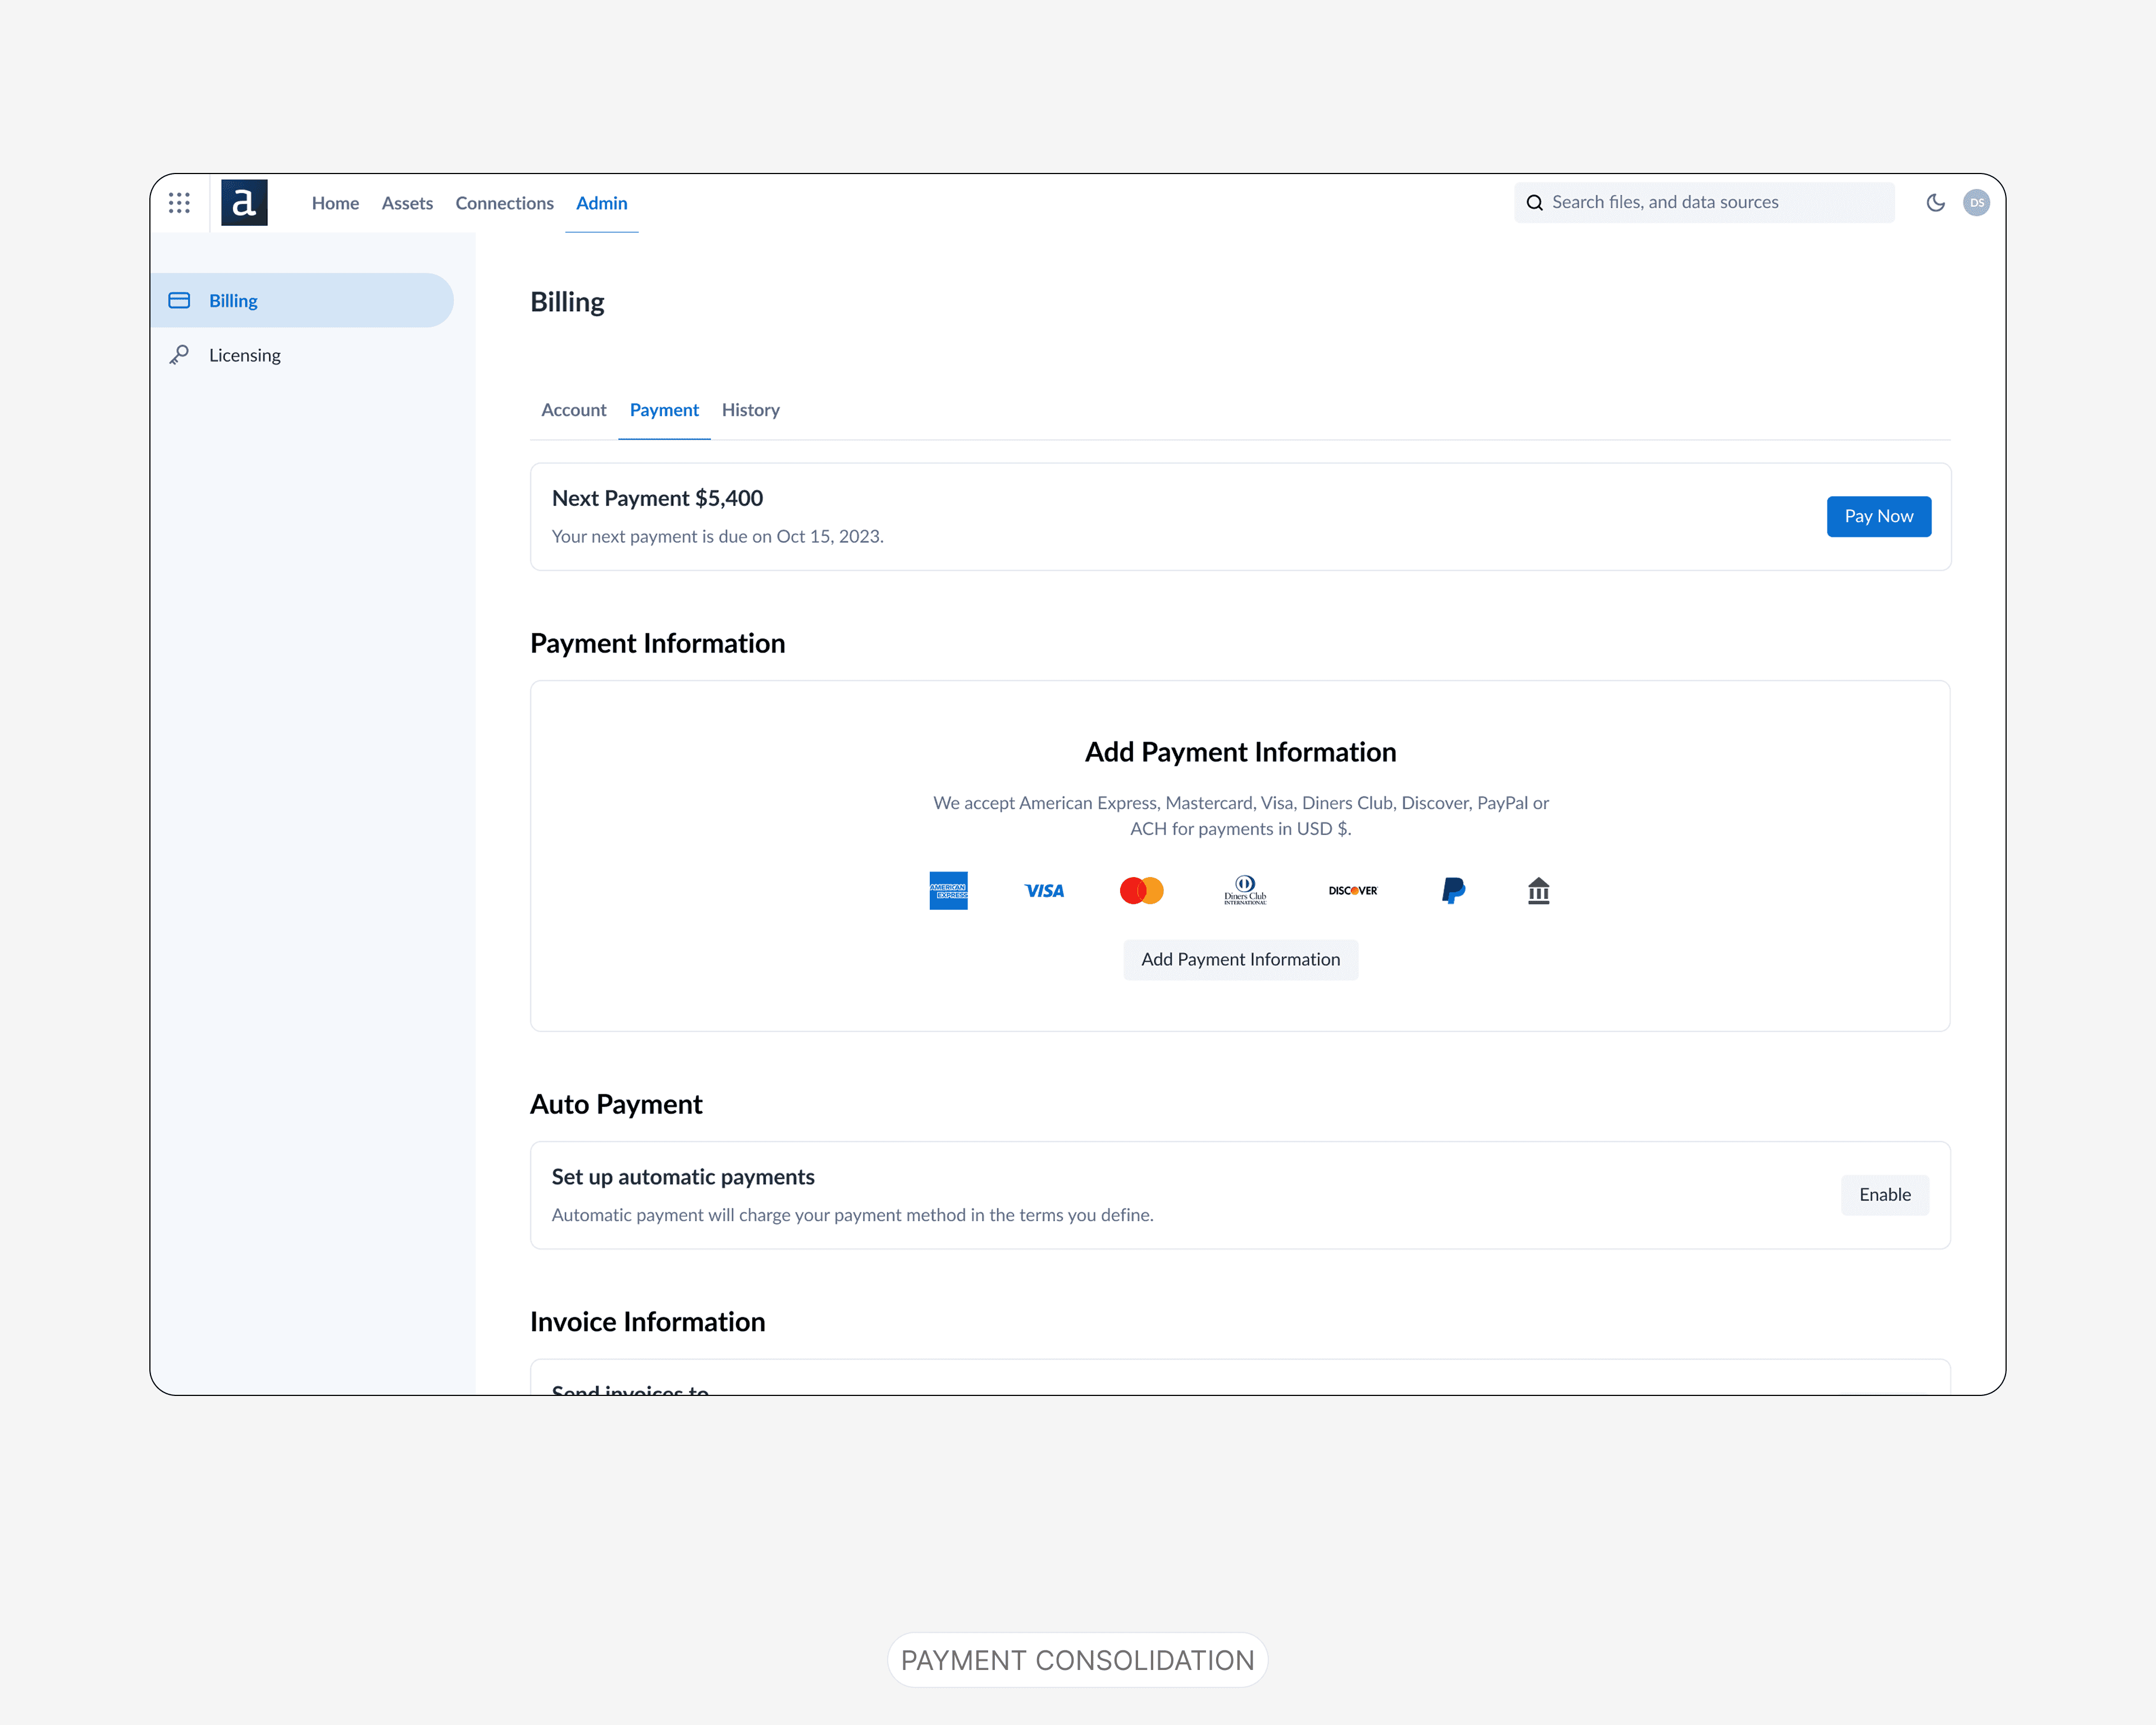This screenshot has height=1725, width=2156.
Task: Click the ACH bank building icon
Action: pyautogui.click(x=1538, y=890)
